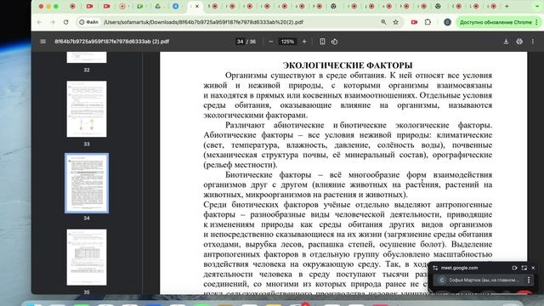Switch to the Google Drive tab
Viewport: 544px width, 306px height.
click(158, 6)
